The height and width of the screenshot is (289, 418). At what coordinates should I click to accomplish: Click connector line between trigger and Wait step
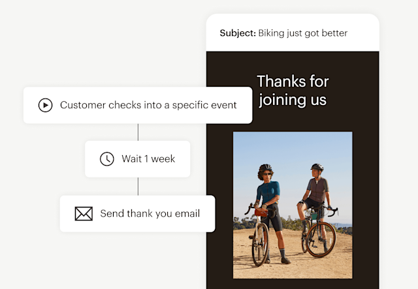pos(138,132)
